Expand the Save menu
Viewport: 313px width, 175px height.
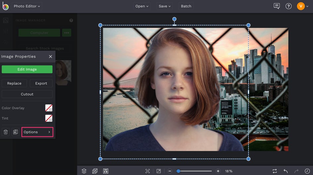pos(165,6)
